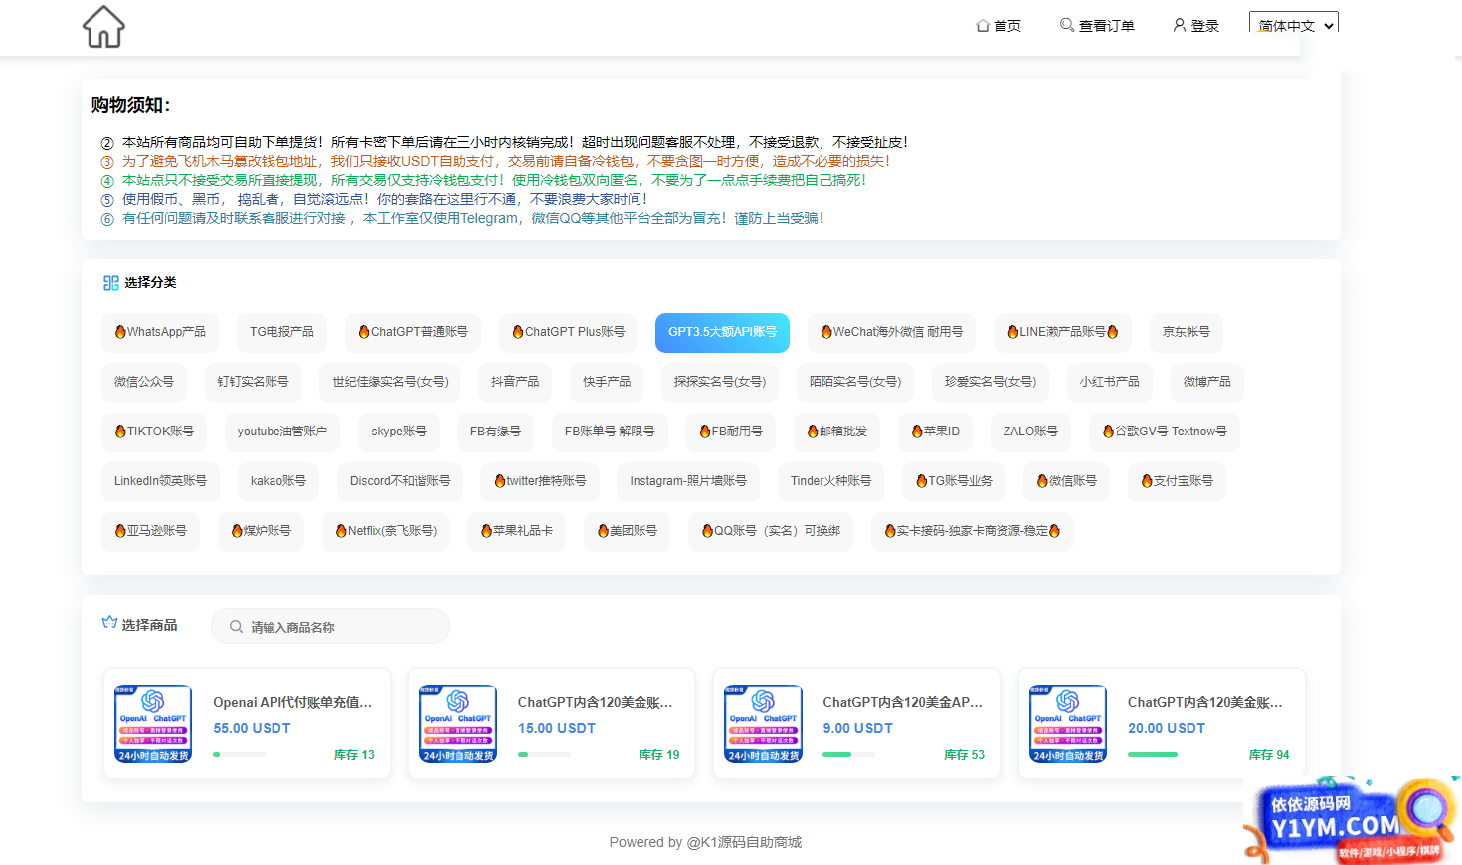Select the 邮箱批发 category

[837, 432]
